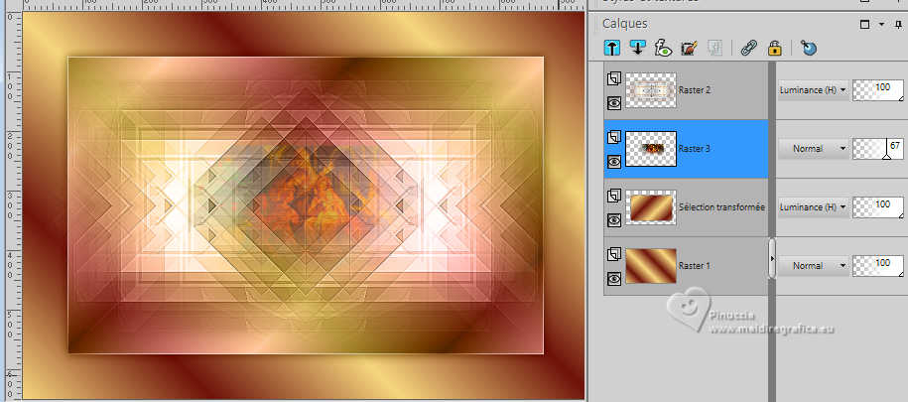Hide the Sélection transformée layer
This screenshot has width=908, height=402.
coord(614,220)
